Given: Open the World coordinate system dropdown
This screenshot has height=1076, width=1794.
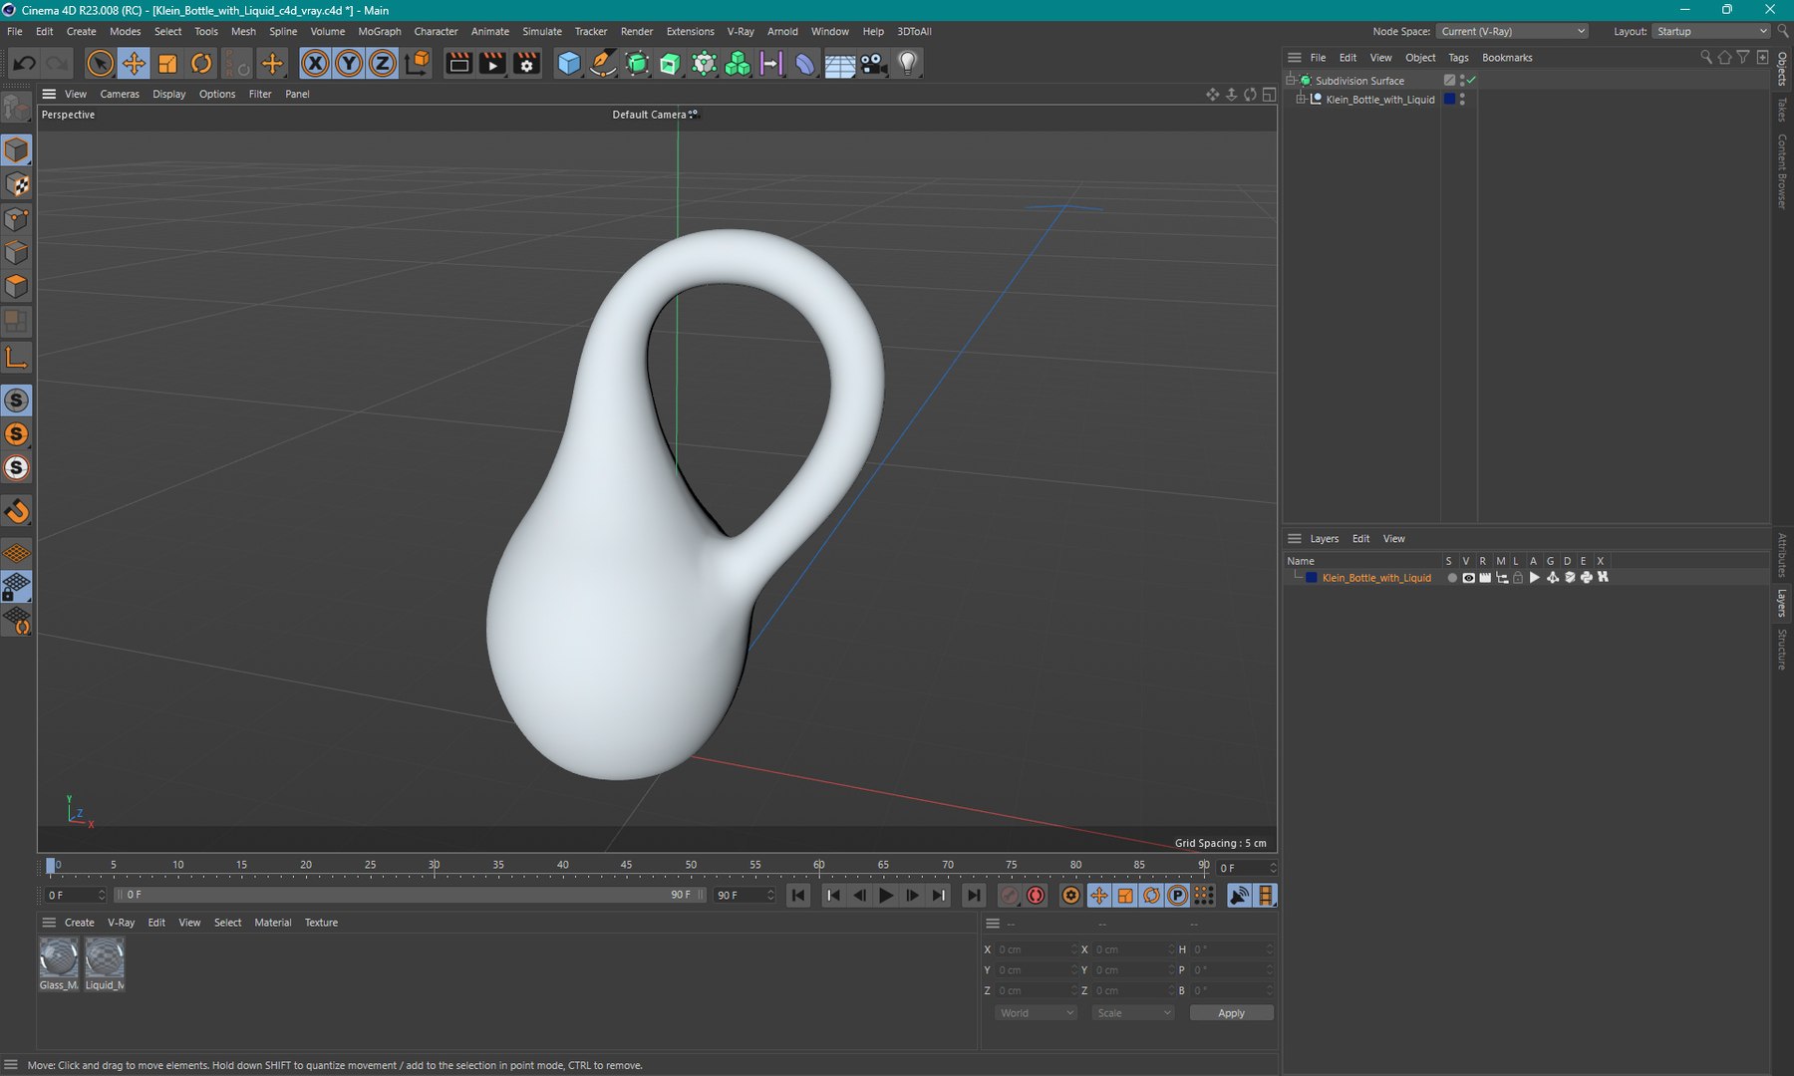Looking at the screenshot, I should point(1037,1013).
